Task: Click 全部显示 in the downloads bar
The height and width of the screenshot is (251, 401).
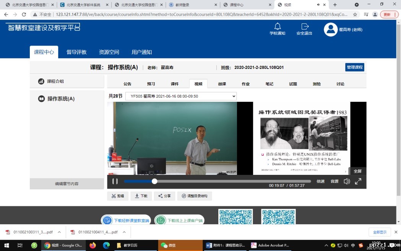Action: [x=380, y=232]
